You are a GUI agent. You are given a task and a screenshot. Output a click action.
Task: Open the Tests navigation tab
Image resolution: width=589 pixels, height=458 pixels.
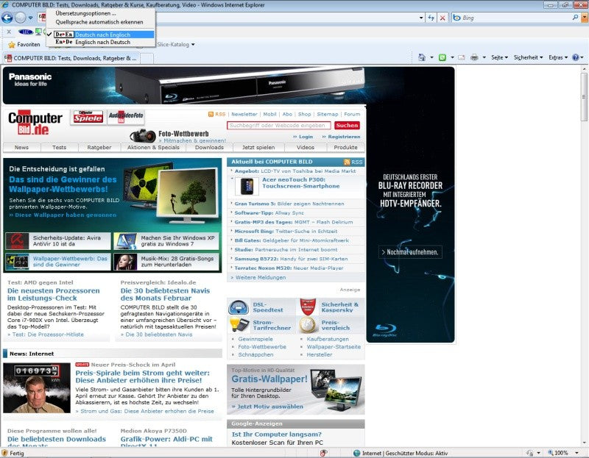60,148
